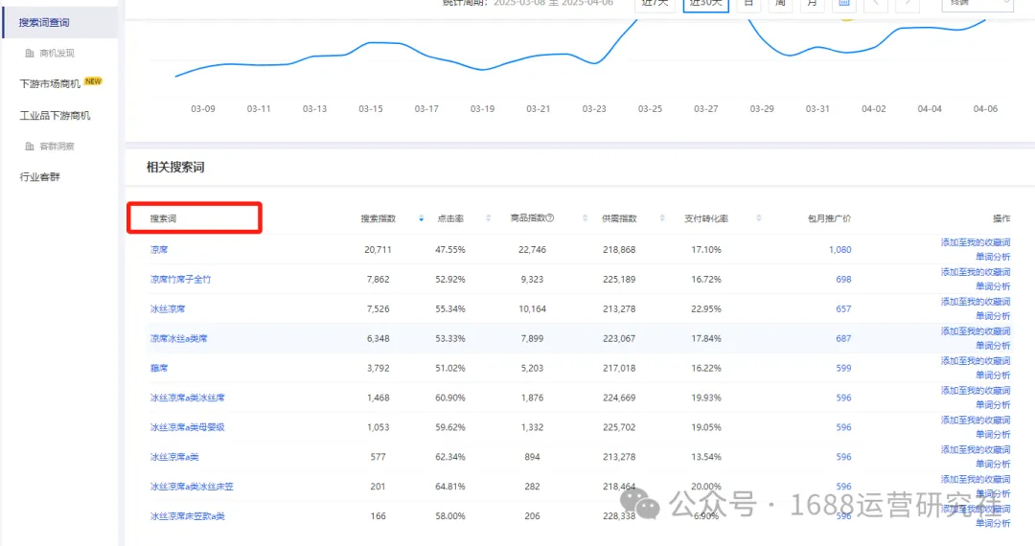
Task: Open 下游市场商机 in the sidebar
Action: (50, 83)
